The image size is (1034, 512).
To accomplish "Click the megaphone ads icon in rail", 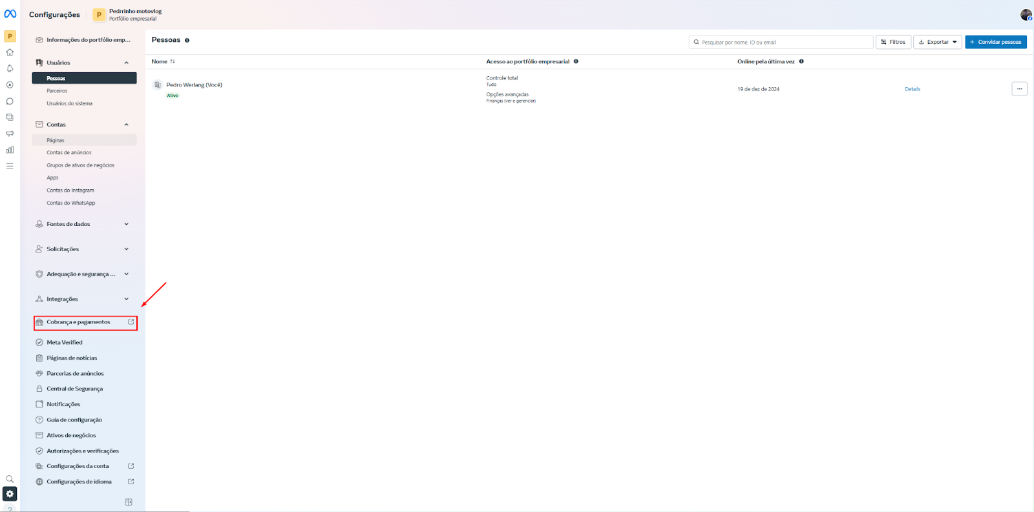I will coord(10,134).
